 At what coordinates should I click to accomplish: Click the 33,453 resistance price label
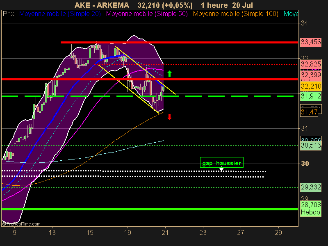[311, 42]
